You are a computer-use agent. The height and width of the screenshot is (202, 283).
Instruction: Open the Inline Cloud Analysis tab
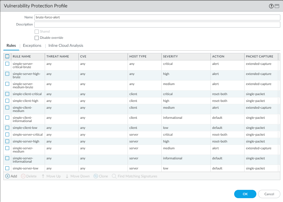point(66,46)
